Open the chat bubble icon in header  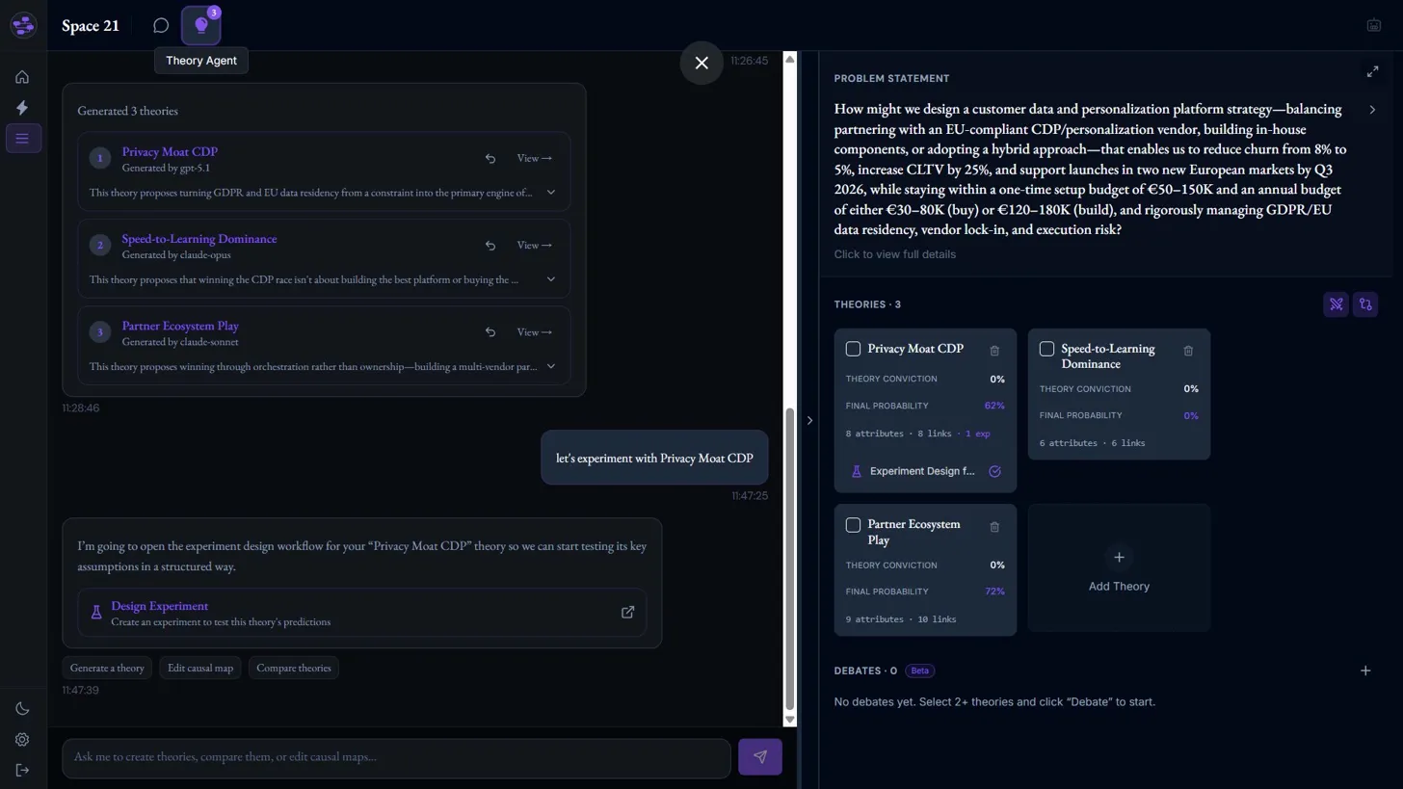coord(161,26)
